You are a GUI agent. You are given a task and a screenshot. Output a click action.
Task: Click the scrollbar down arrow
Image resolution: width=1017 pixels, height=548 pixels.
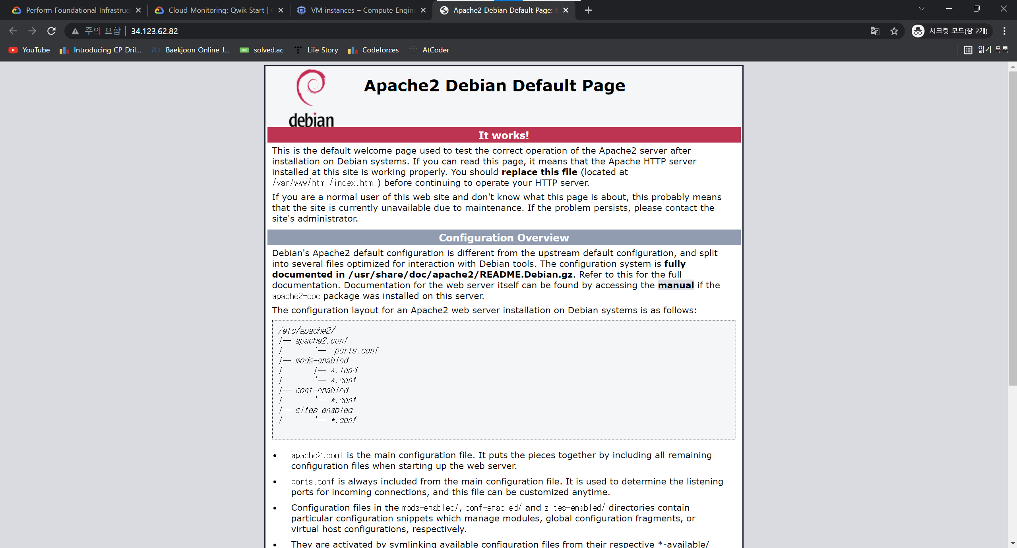point(1012,543)
